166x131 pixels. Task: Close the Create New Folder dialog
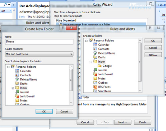coord(71,28)
